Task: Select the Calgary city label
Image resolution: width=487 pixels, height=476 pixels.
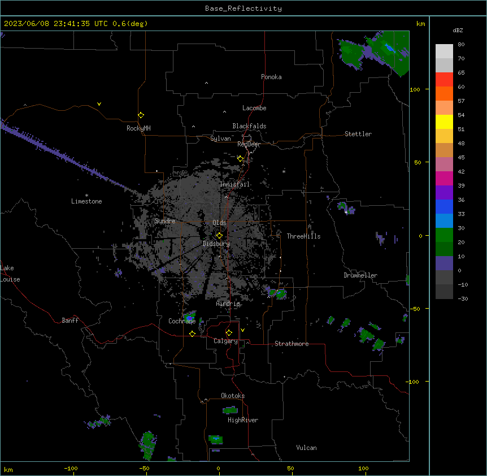Action: (x=226, y=341)
